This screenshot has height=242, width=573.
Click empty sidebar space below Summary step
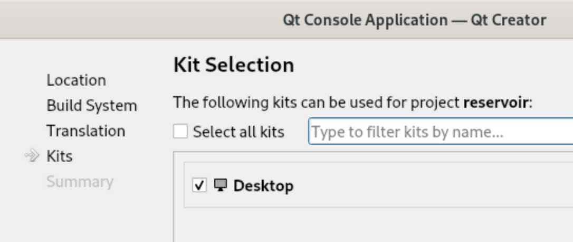pyautogui.click(x=79, y=217)
